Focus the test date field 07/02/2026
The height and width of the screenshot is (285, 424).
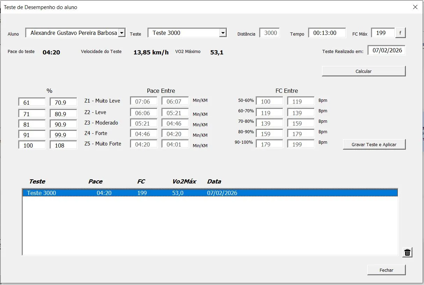tap(386, 50)
